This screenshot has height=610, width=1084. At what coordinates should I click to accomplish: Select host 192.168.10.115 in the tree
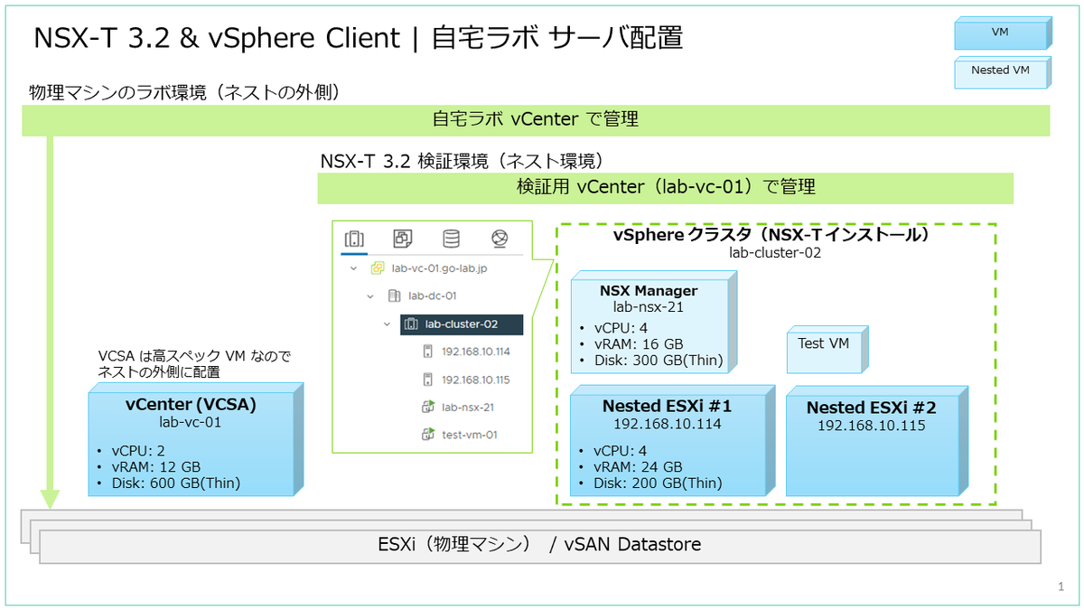pos(476,380)
